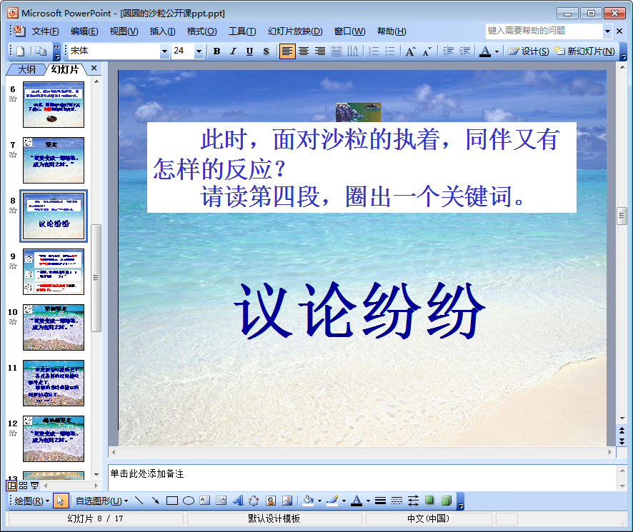The width and height of the screenshot is (633, 532).
Task: Add a 新幻灯片 (New Slide)
Action: (584, 51)
